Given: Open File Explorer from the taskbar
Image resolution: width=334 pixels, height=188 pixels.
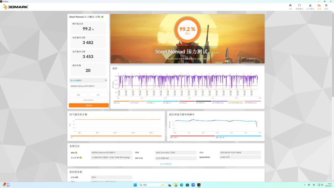Looking at the screenshot, I should pyautogui.click(x=176, y=185).
